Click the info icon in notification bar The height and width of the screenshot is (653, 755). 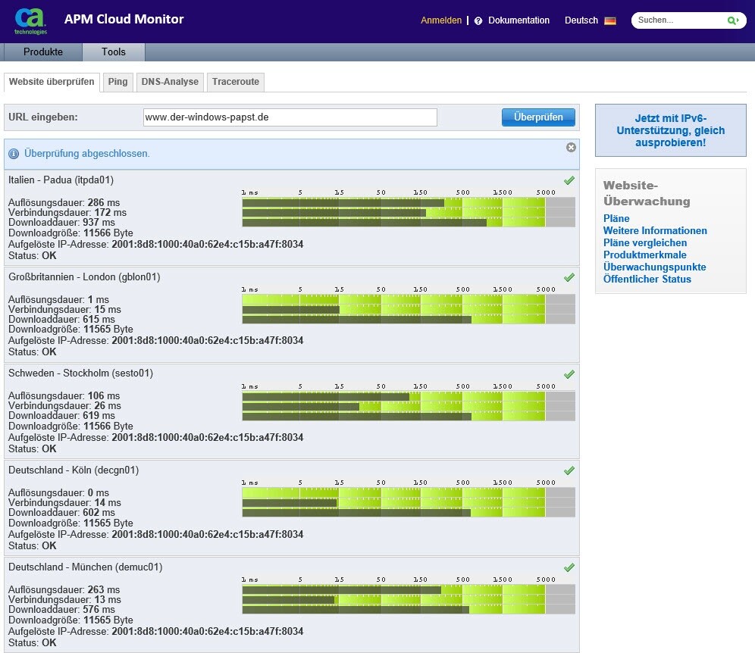pos(14,154)
